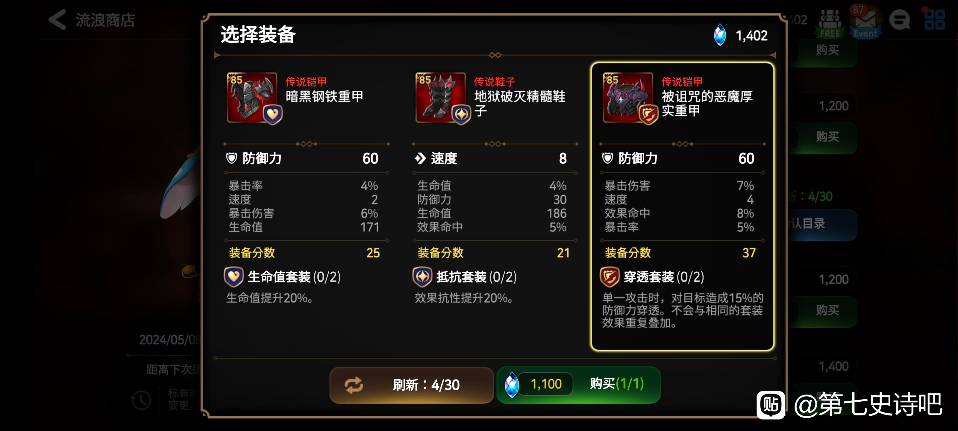Select the 被诅咒的恶魔厚实重甲 armor thumbnail
958x431 pixels.
[628, 98]
